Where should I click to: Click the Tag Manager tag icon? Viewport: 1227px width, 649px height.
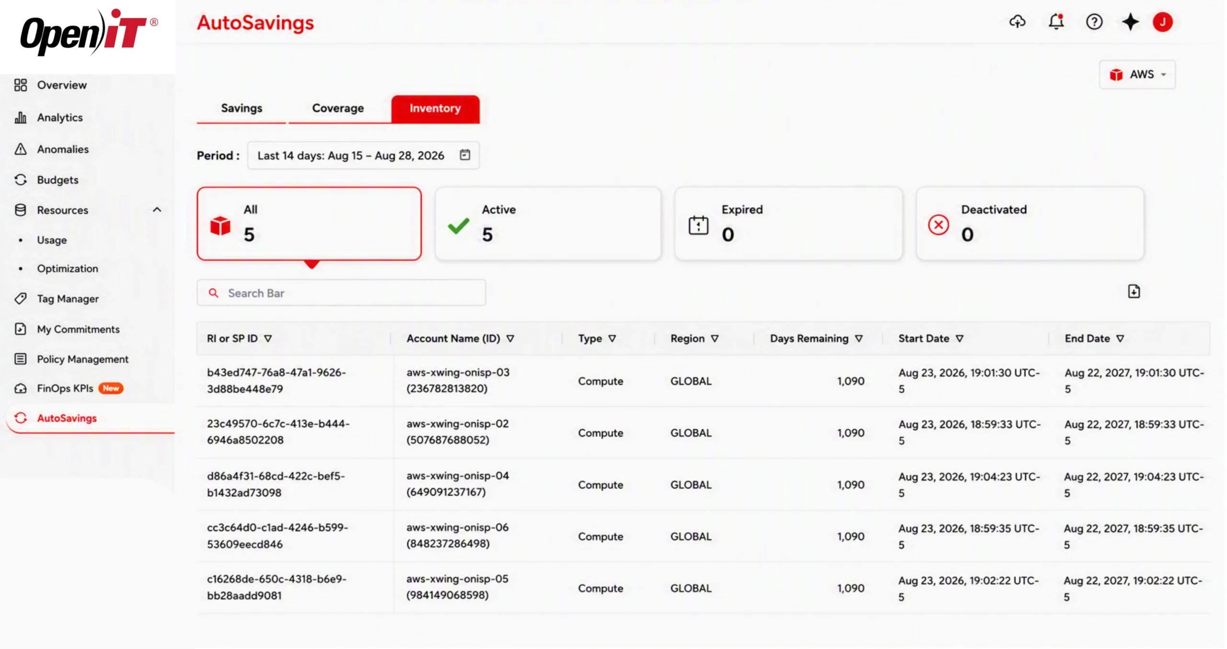point(20,299)
